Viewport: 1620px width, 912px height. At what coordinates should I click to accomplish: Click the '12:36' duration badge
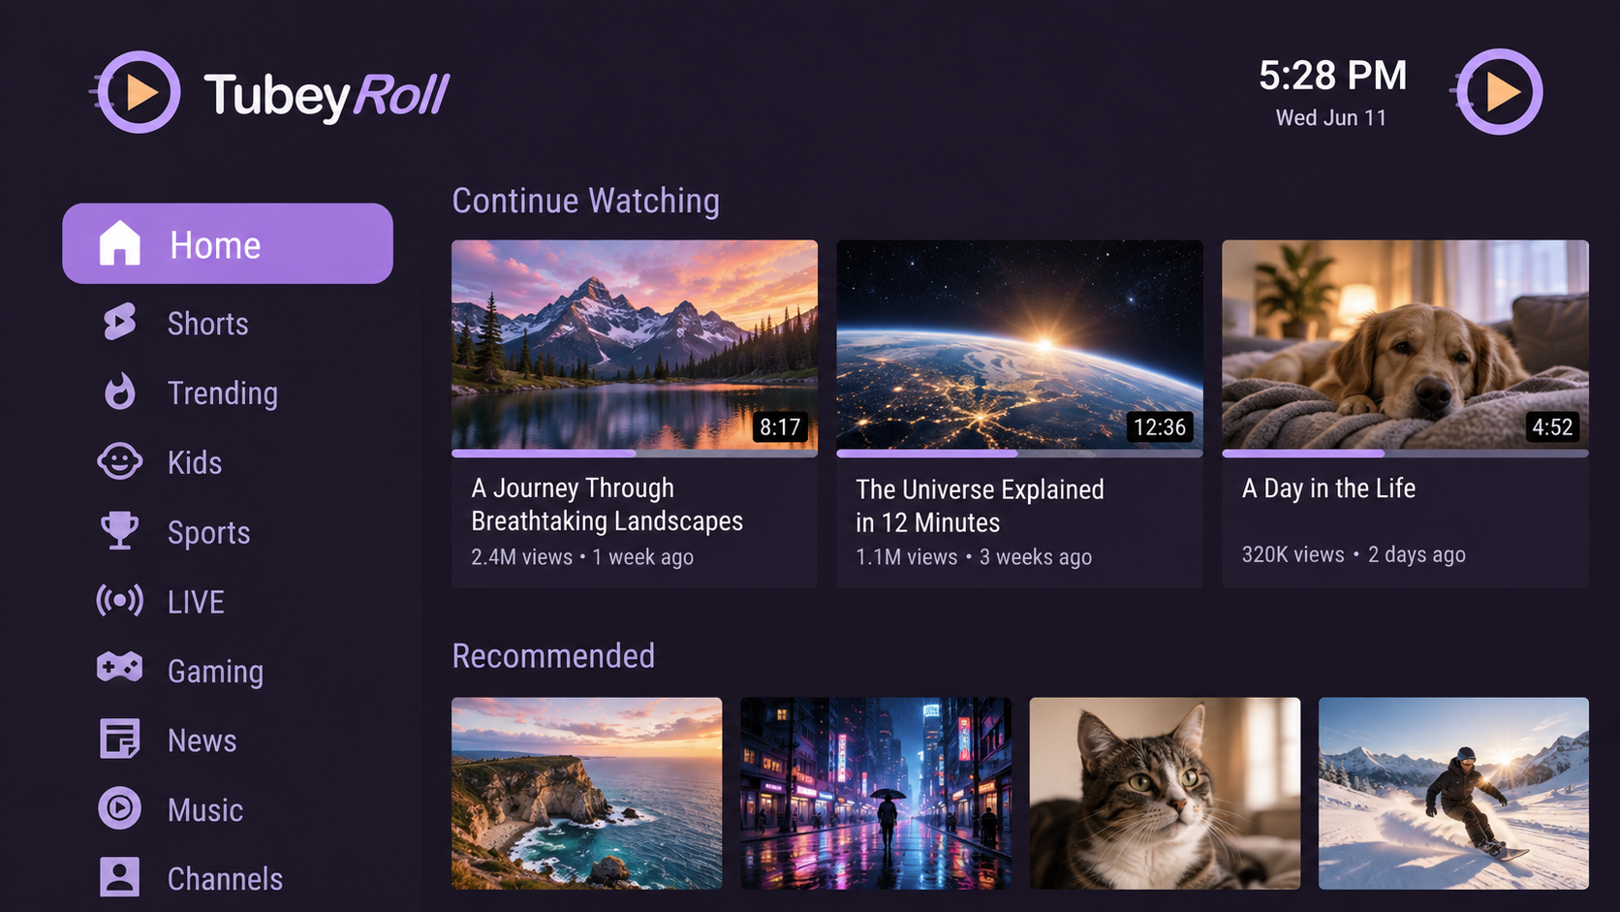(x=1160, y=427)
